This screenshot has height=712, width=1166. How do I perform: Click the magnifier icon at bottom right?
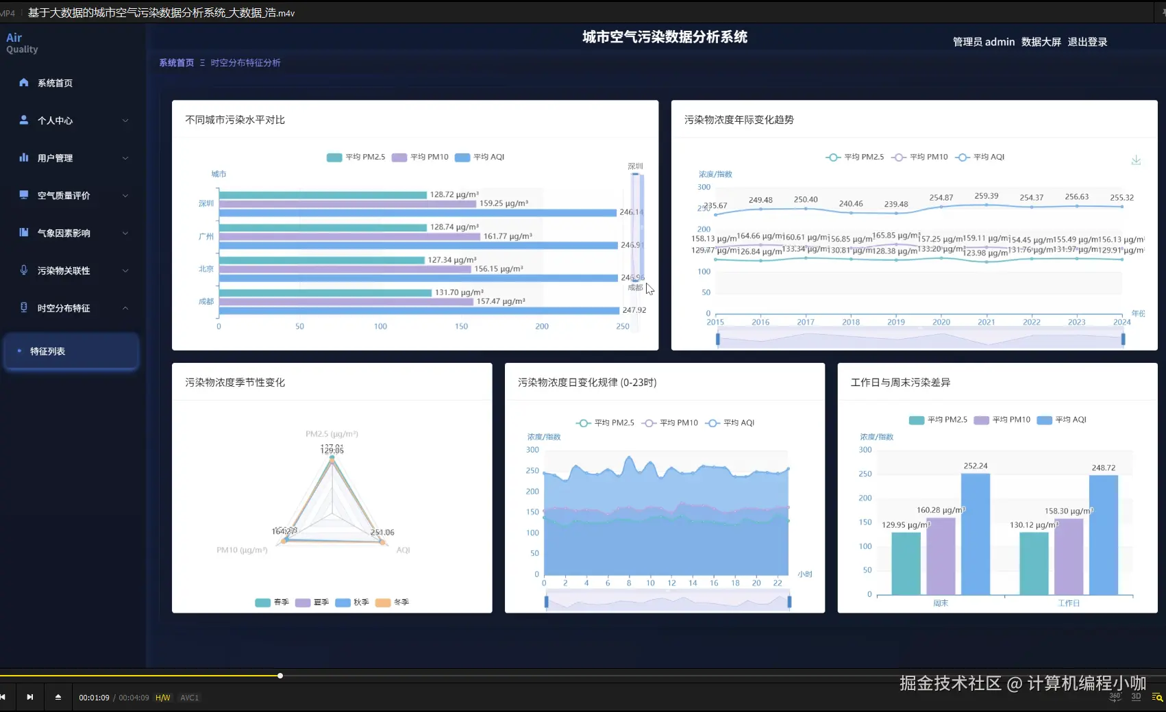coord(1156,696)
